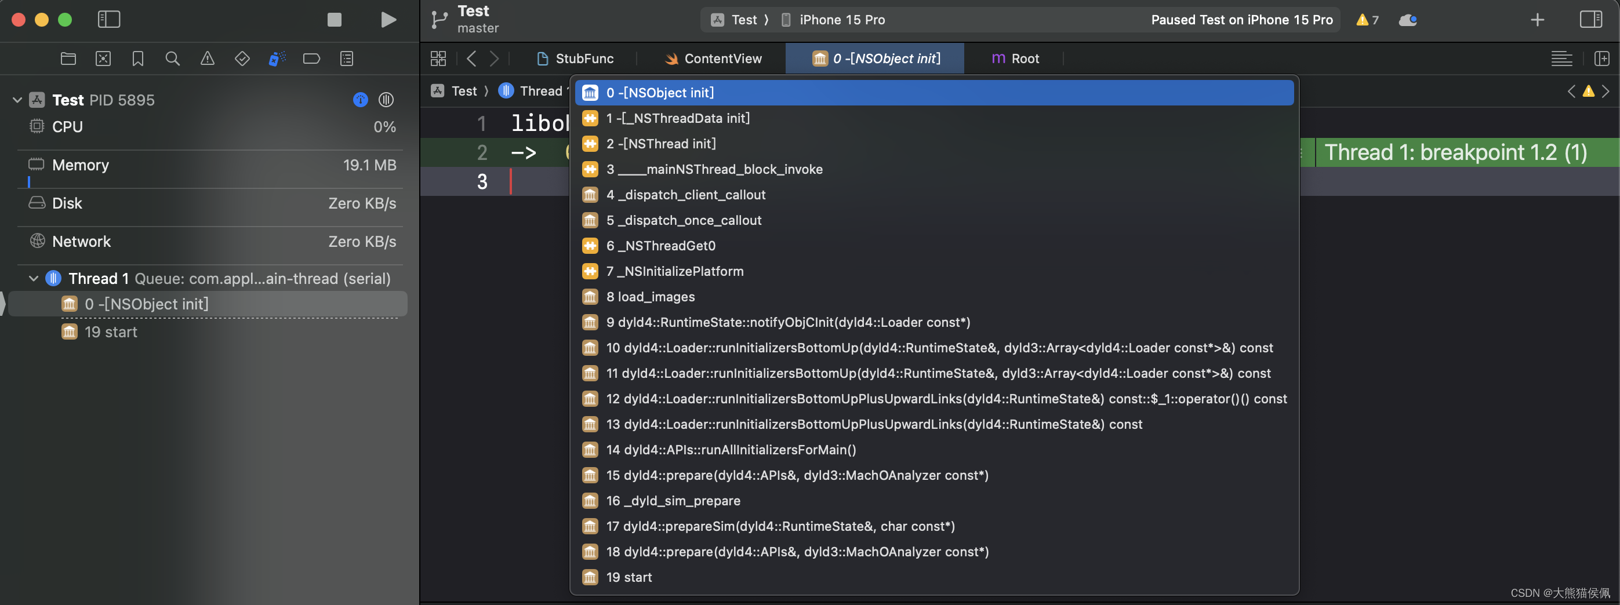This screenshot has width=1620, height=605.
Task: Select 3 ____mainNSThread_block_invoke frame
Action: tap(934, 169)
